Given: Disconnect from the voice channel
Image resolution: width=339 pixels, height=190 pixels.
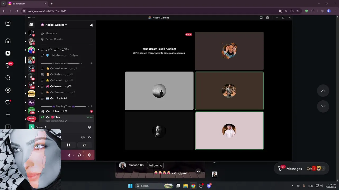Looking at the screenshot, I should pos(89,137).
